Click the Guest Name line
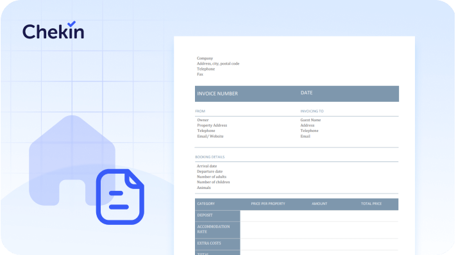Screen dimensions: 456x255 310,120
